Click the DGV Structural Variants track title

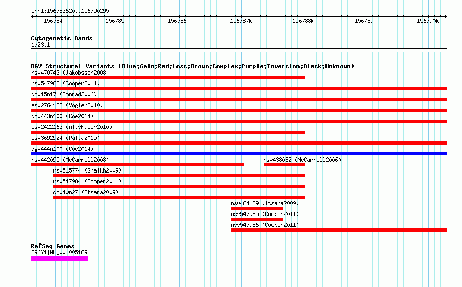tap(193, 66)
